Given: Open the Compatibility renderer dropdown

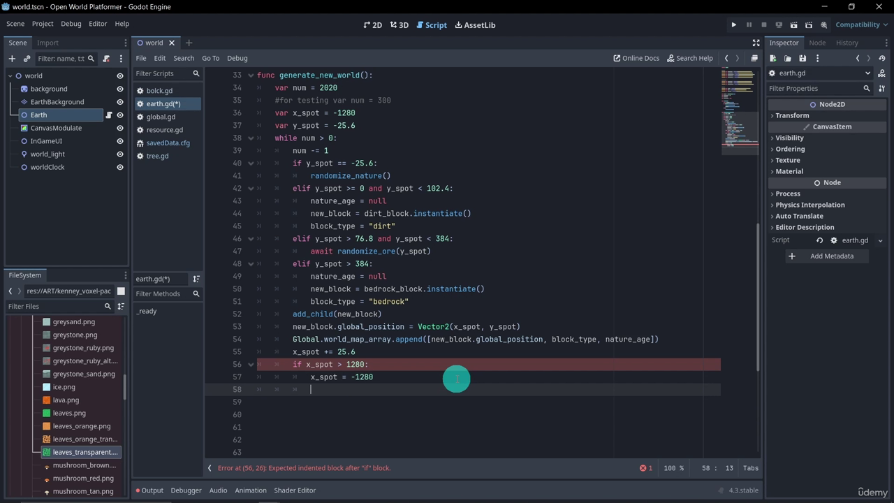Looking at the screenshot, I should tap(861, 24).
